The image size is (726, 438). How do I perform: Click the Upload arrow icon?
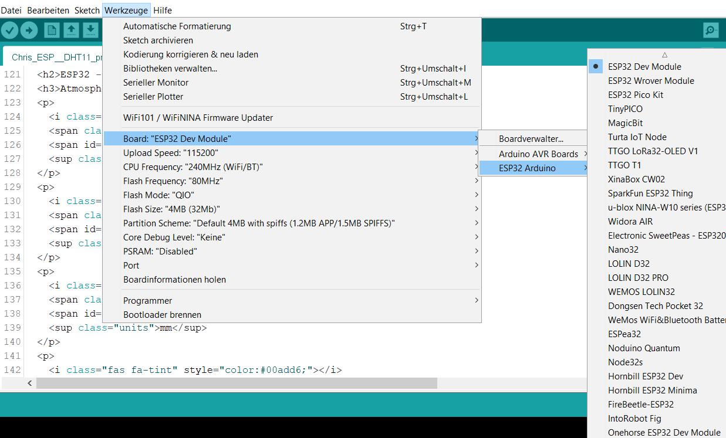29,30
